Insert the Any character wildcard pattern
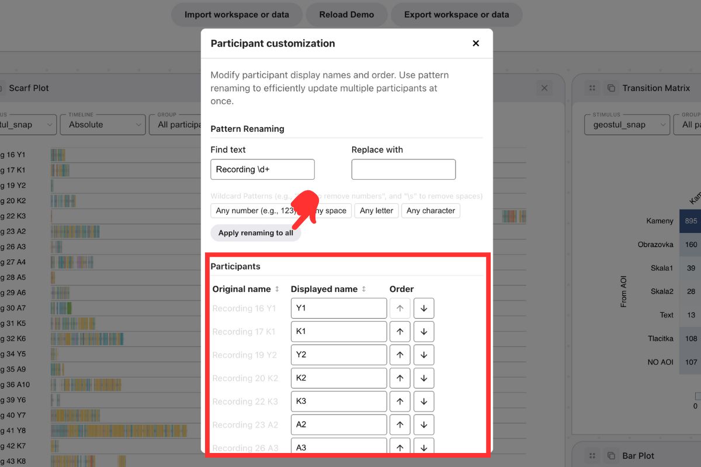This screenshot has width=701, height=467. (431, 211)
